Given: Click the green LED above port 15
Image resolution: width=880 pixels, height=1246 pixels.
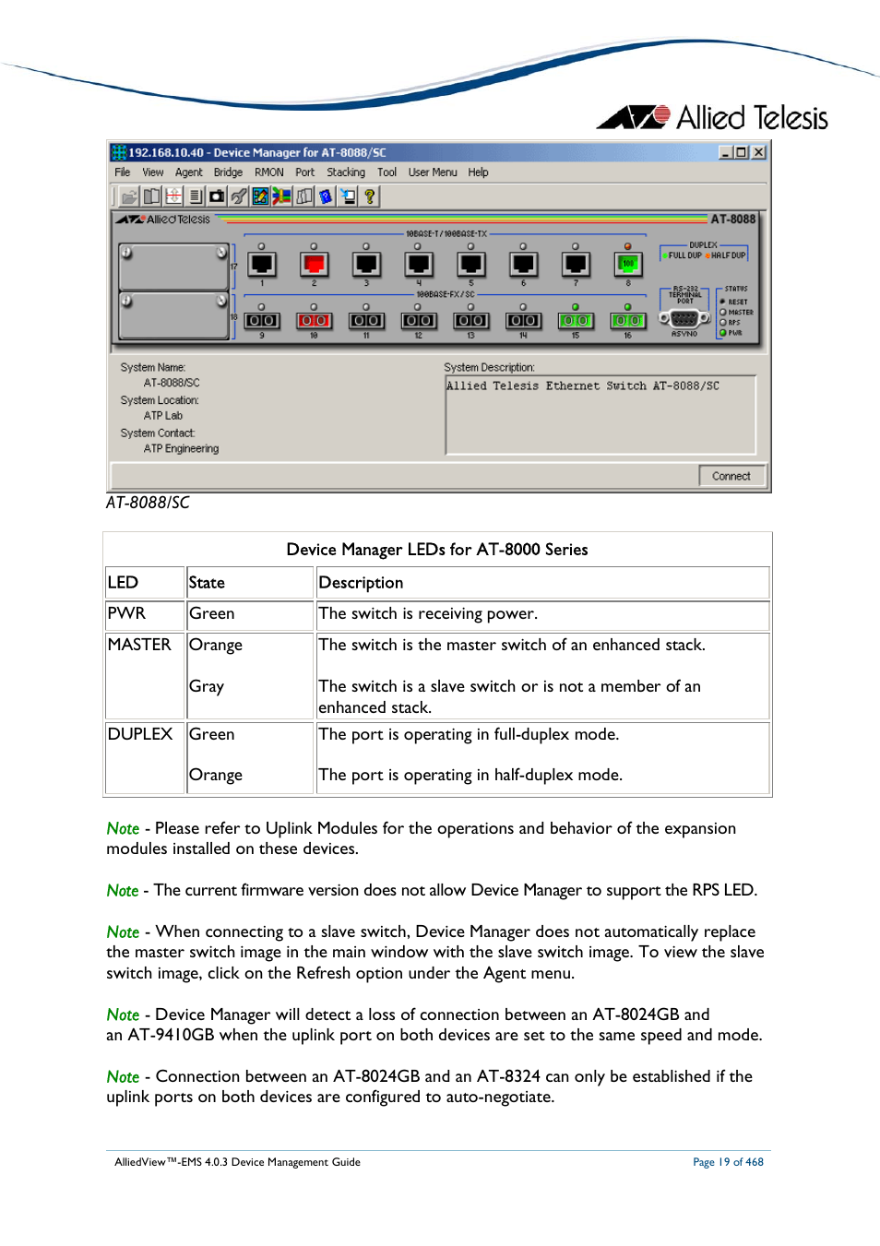Looking at the screenshot, I should pyautogui.click(x=576, y=306).
